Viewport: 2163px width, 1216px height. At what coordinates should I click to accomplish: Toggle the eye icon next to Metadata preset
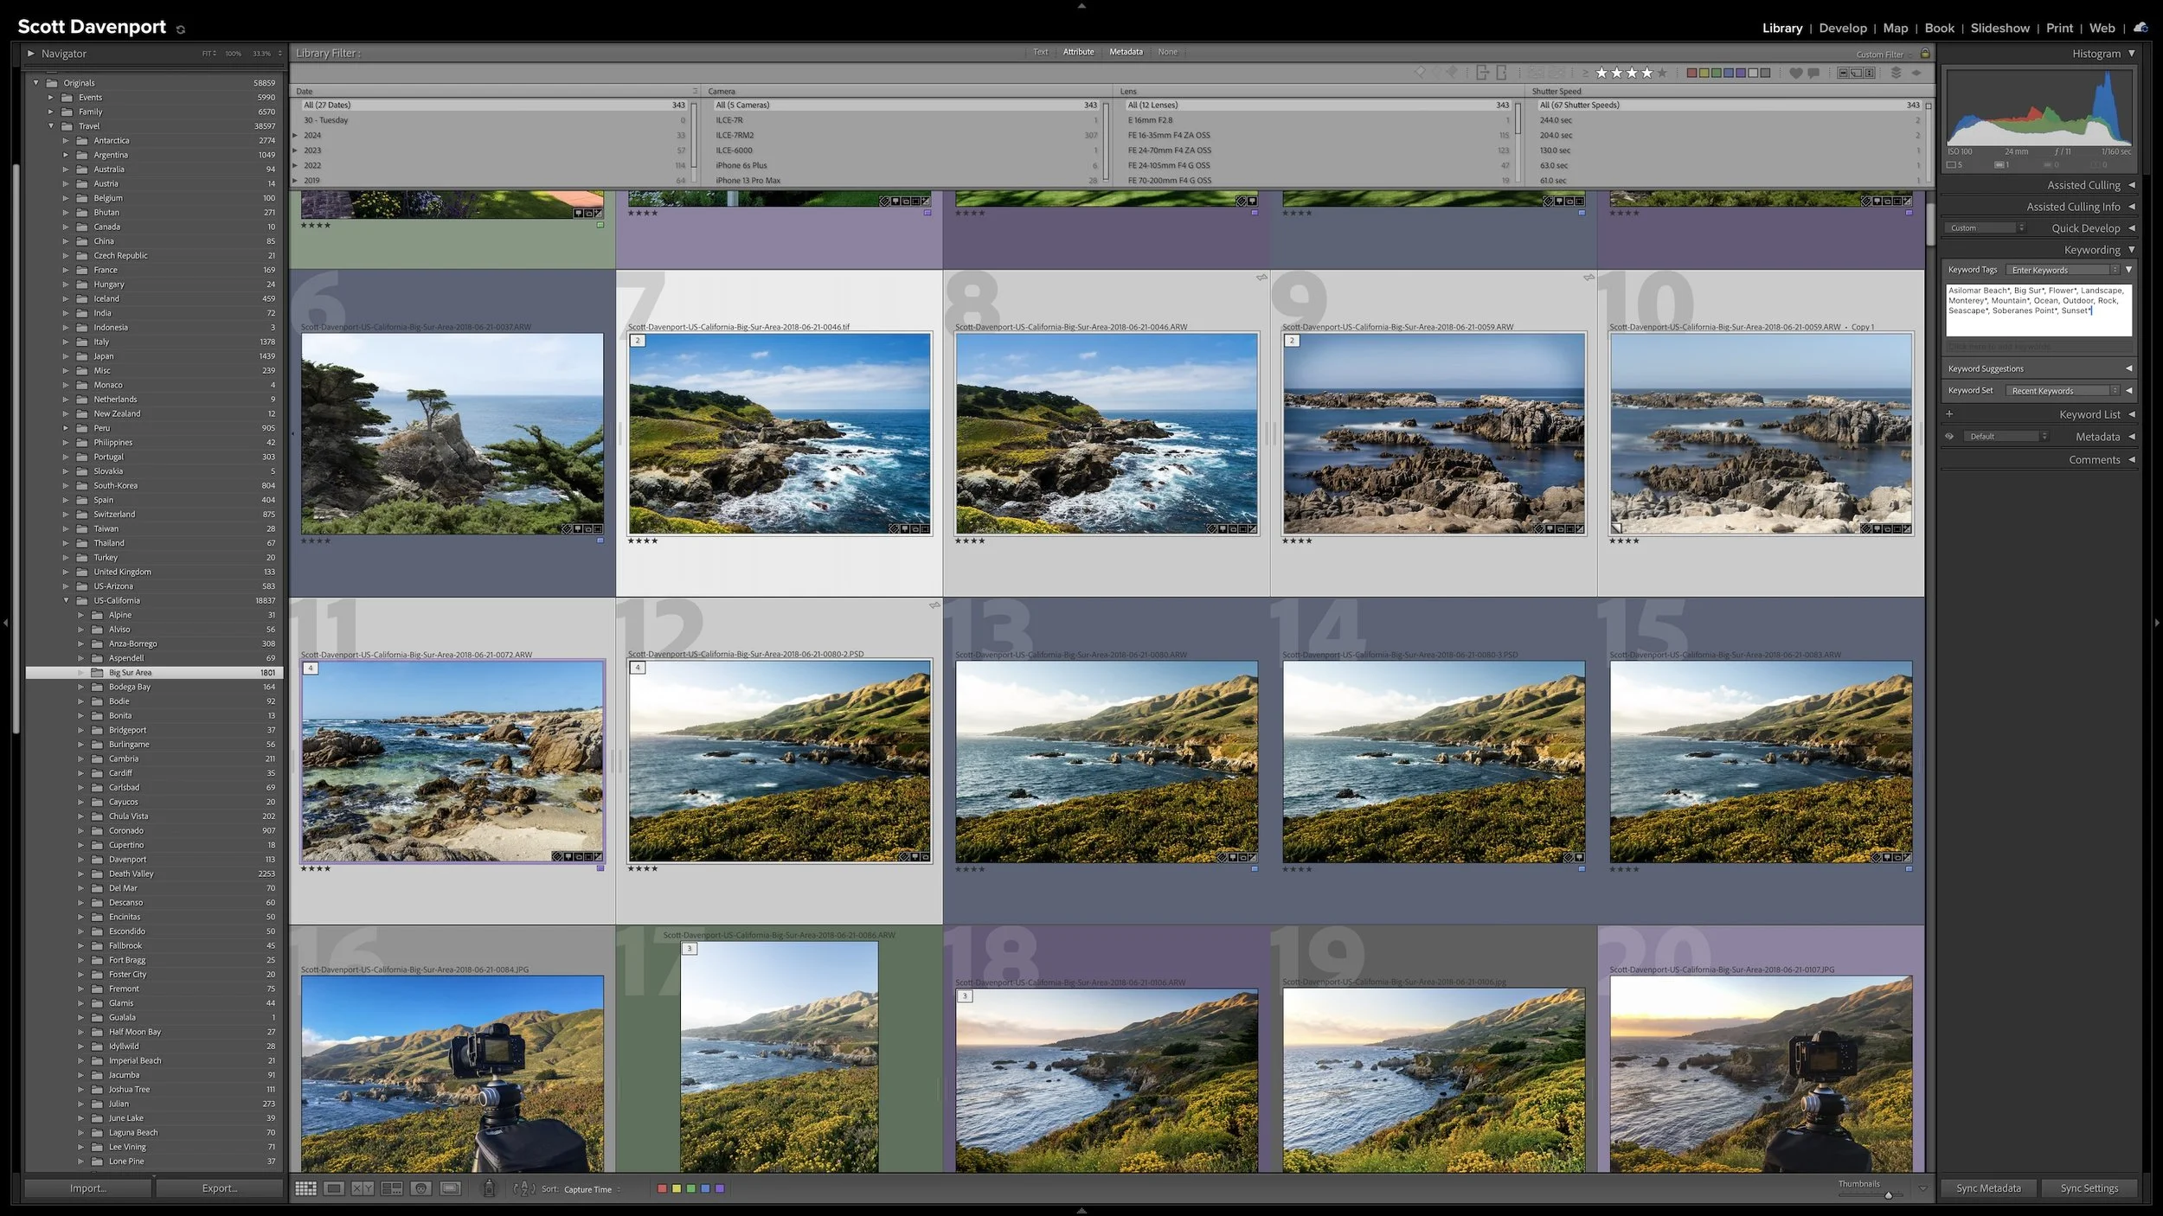coord(1949,437)
